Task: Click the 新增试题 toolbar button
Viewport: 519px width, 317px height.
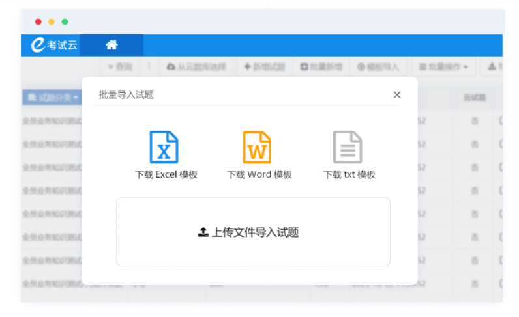Action: tap(265, 67)
